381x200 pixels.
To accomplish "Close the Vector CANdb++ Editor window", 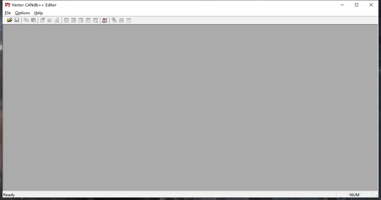I will (371, 5).
